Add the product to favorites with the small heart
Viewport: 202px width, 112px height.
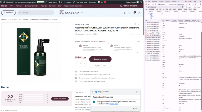tap(135, 24)
